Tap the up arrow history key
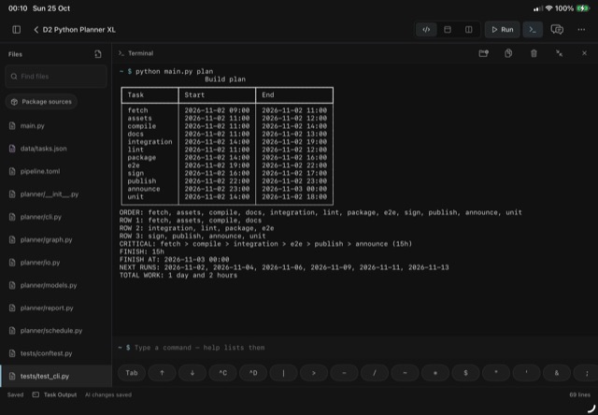 pos(162,373)
